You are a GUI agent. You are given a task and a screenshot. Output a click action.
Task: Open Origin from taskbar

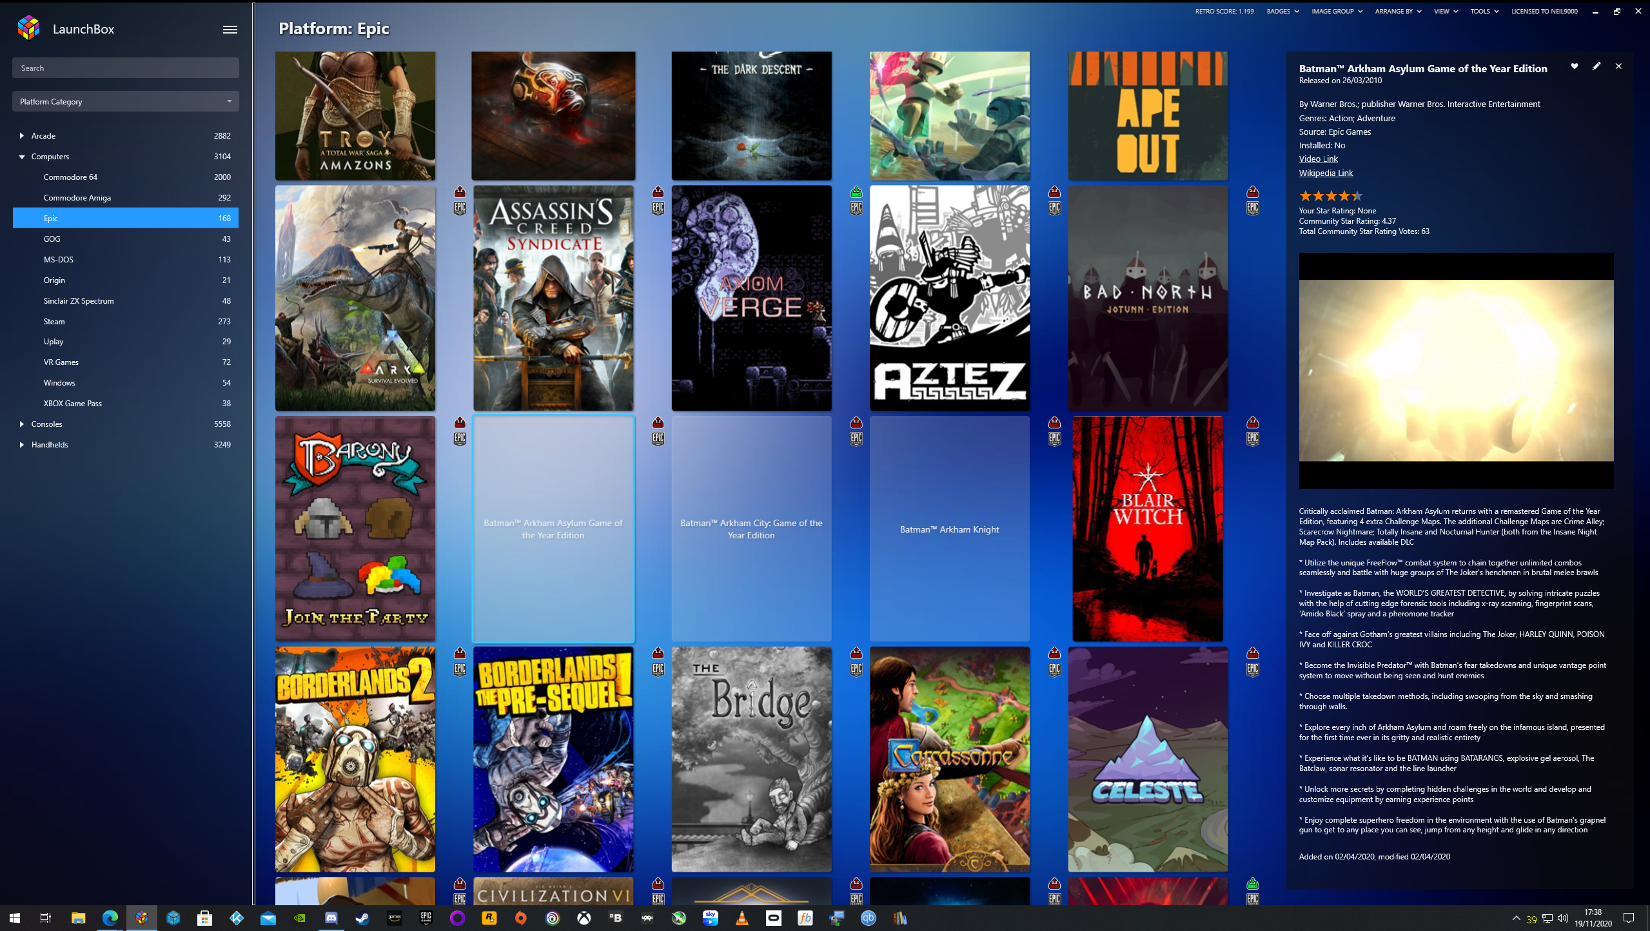tap(521, 918)
